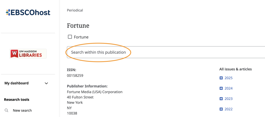Select the Fortune Media (USA) Corporation text
This screenshot has width=265, height=117.
pos(95,92)
